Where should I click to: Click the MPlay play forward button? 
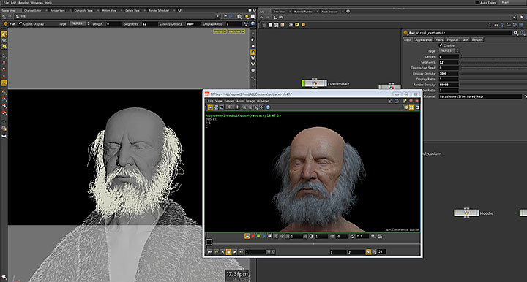pyautogui.click(x=235, y=251)
